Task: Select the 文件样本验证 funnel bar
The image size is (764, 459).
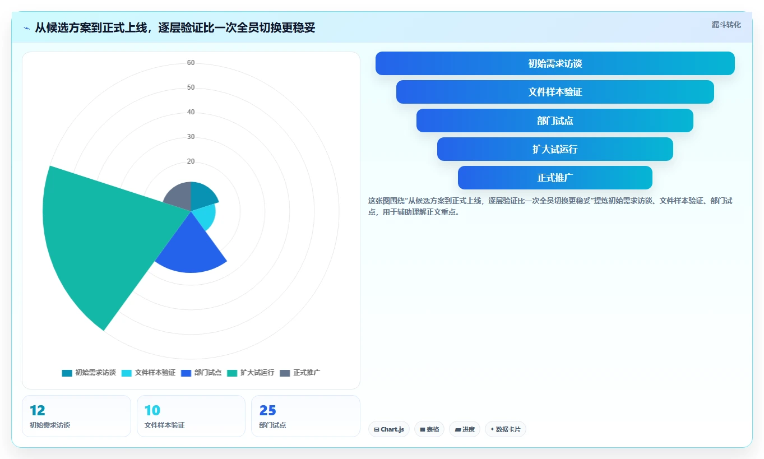Action: coord(555,92)
